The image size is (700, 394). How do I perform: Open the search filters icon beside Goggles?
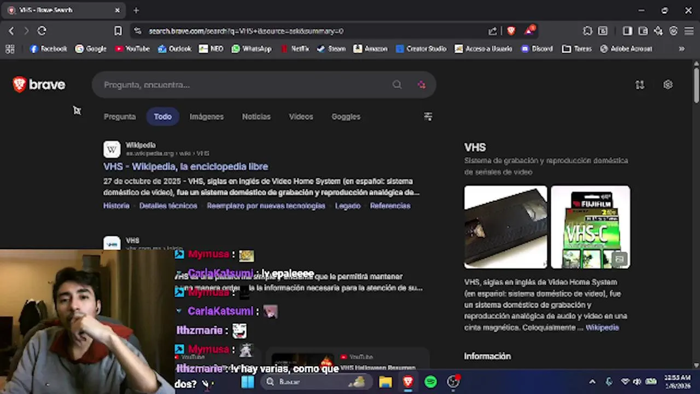[x=428, y=117]
